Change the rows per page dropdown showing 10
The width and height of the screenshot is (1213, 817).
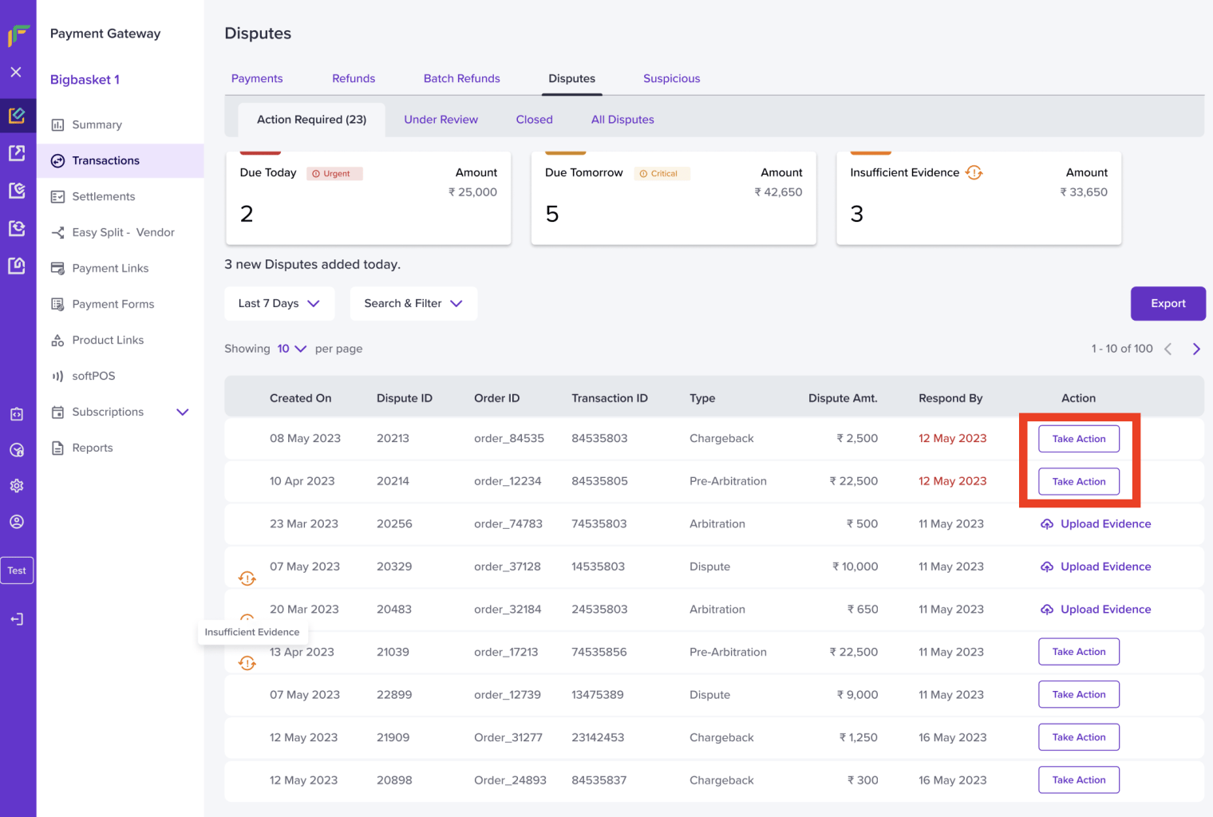click(291, 349)
